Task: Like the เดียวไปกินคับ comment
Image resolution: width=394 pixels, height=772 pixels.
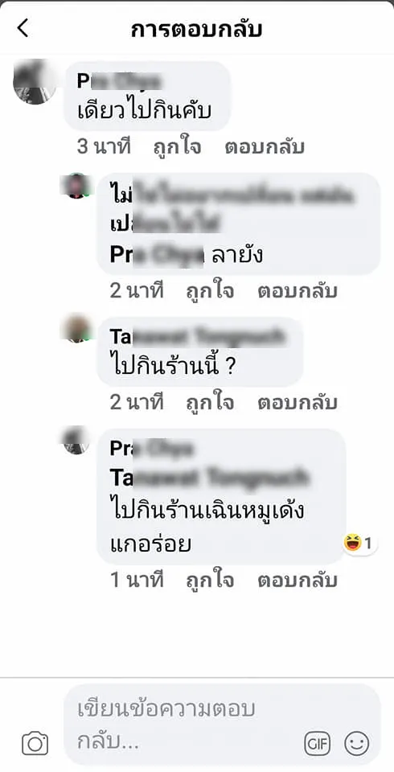Action: coord(176,147)
